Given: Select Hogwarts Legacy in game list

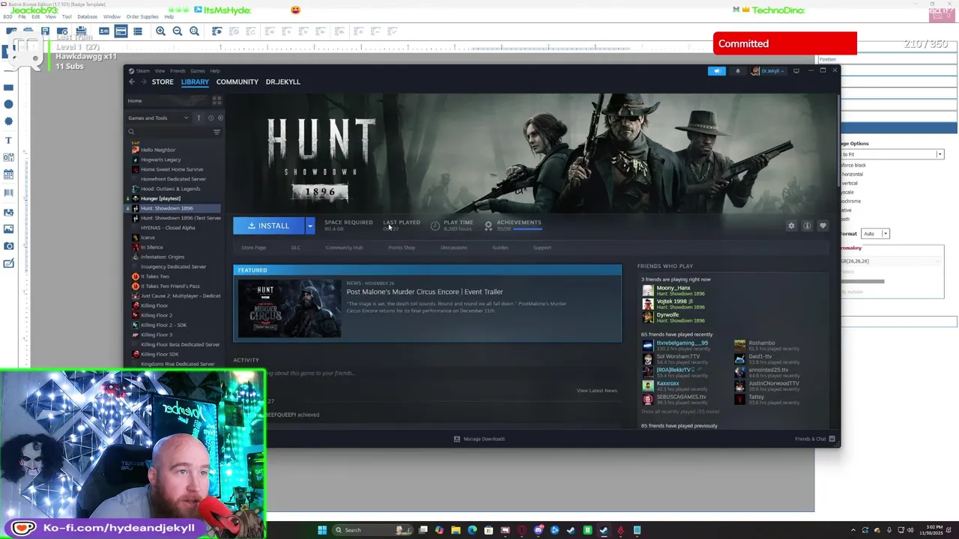Looking at the screenshot, I should 160,159.
